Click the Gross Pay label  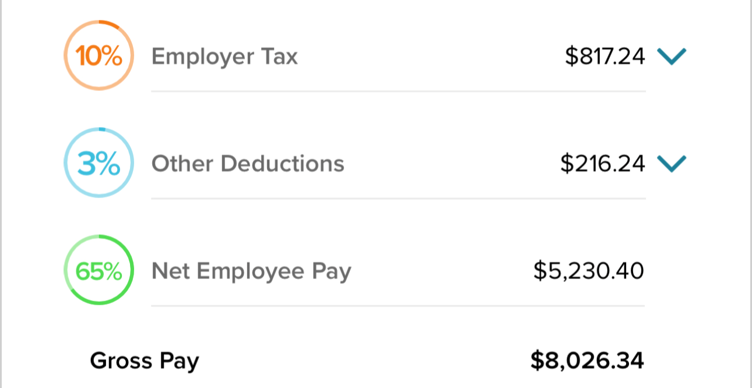click(x=145, y=361)
